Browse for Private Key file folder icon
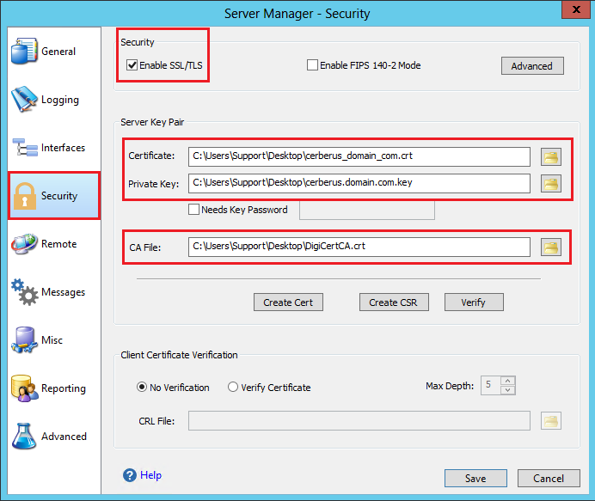 (550, 183)
